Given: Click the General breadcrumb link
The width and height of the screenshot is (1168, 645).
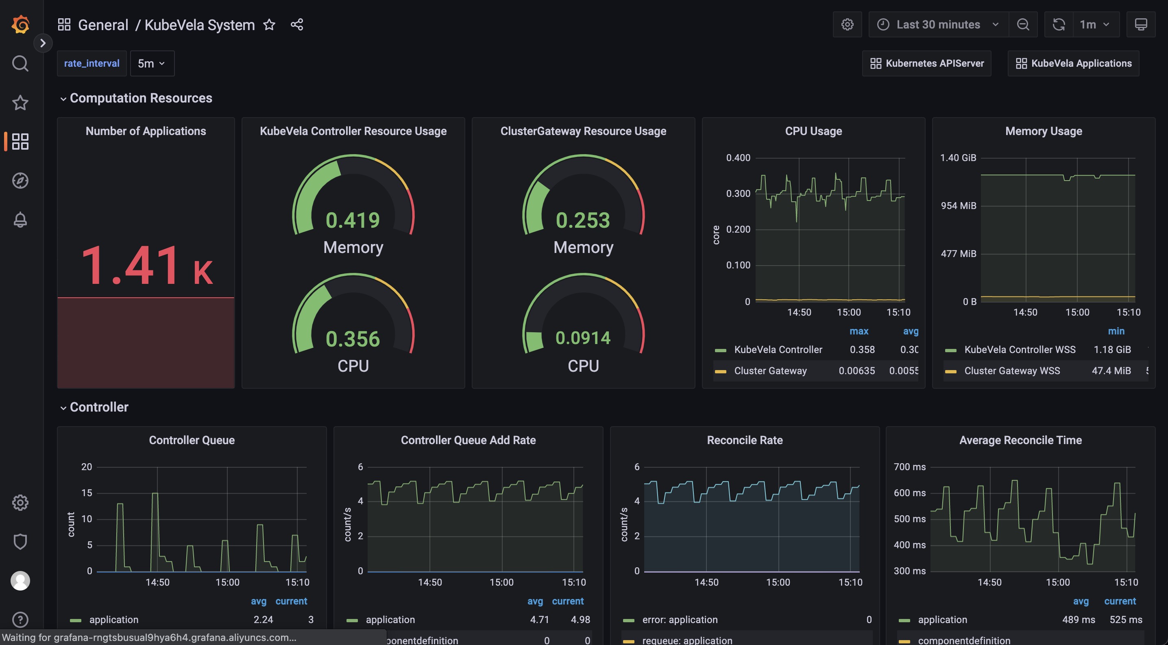Looking at the screenshot, I should tap(103, 24).
